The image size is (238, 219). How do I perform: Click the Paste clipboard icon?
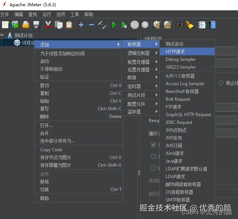[x=69, y=25]
